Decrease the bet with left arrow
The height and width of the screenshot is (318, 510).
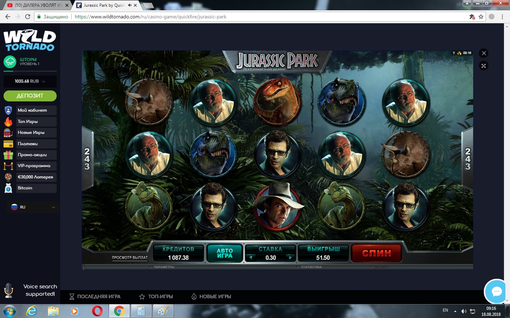pos(251,257)
